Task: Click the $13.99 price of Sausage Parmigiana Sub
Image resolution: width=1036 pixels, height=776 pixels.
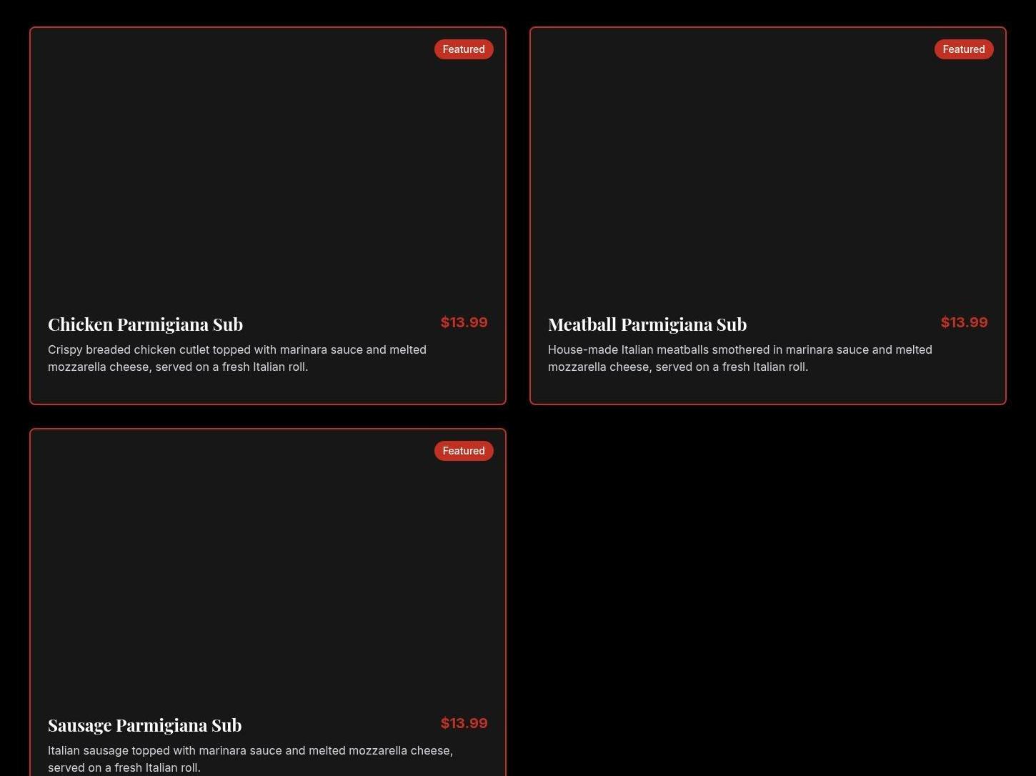Action: pos(464,723)
